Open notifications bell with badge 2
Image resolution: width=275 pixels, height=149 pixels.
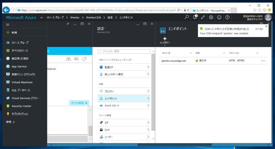tap(195, 17)
